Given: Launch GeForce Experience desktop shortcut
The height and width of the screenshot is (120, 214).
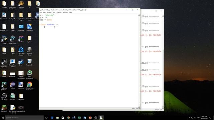Looking at the screenshot, I should [4, 63].
